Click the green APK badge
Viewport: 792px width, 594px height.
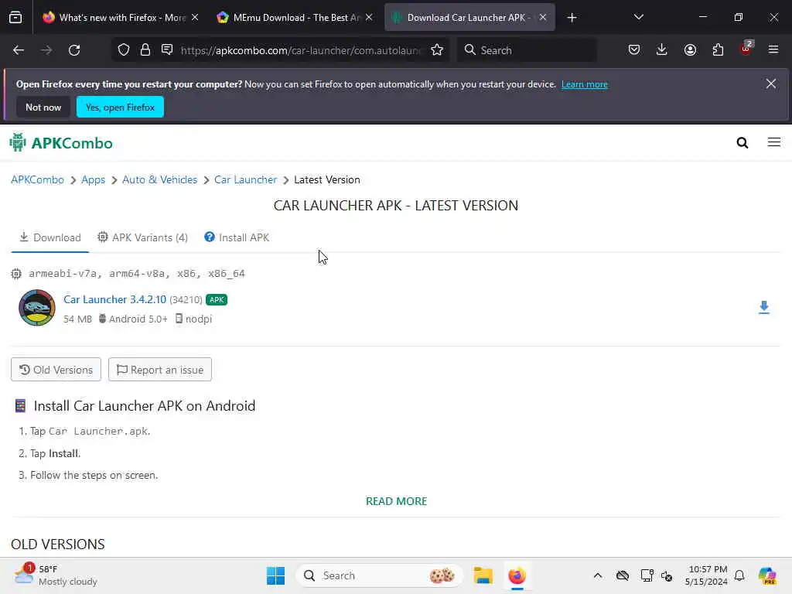(x=217, y=299)
